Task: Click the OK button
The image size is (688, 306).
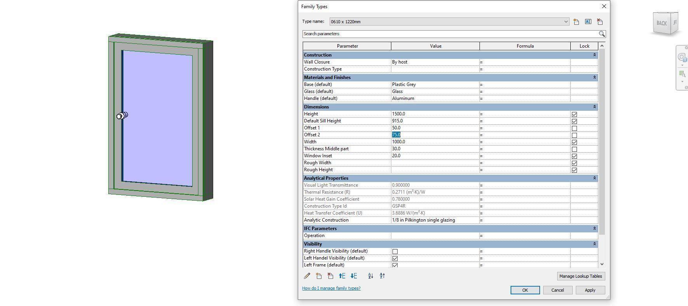Action: click(525, 290)
